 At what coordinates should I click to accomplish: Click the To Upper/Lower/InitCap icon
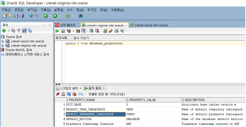point(122,31)
